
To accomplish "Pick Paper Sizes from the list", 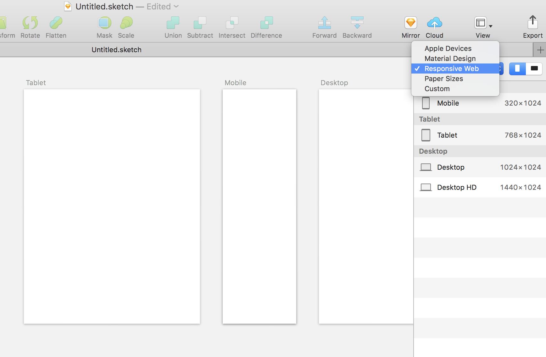I will tap(443, 79).
